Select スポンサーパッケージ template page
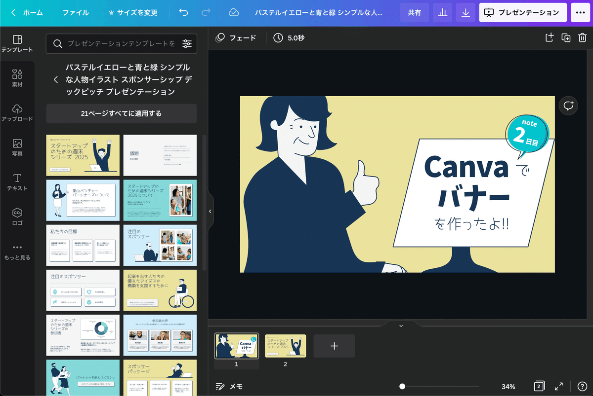Screen dimensions: 593x396 [160, 377]
